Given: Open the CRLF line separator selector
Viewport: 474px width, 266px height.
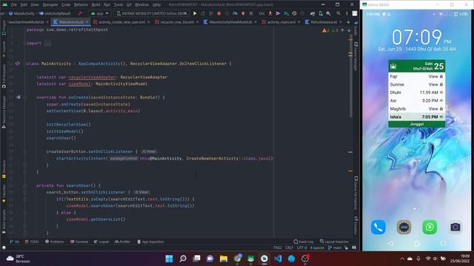Looking at the screenshot, I should point(289,248).
